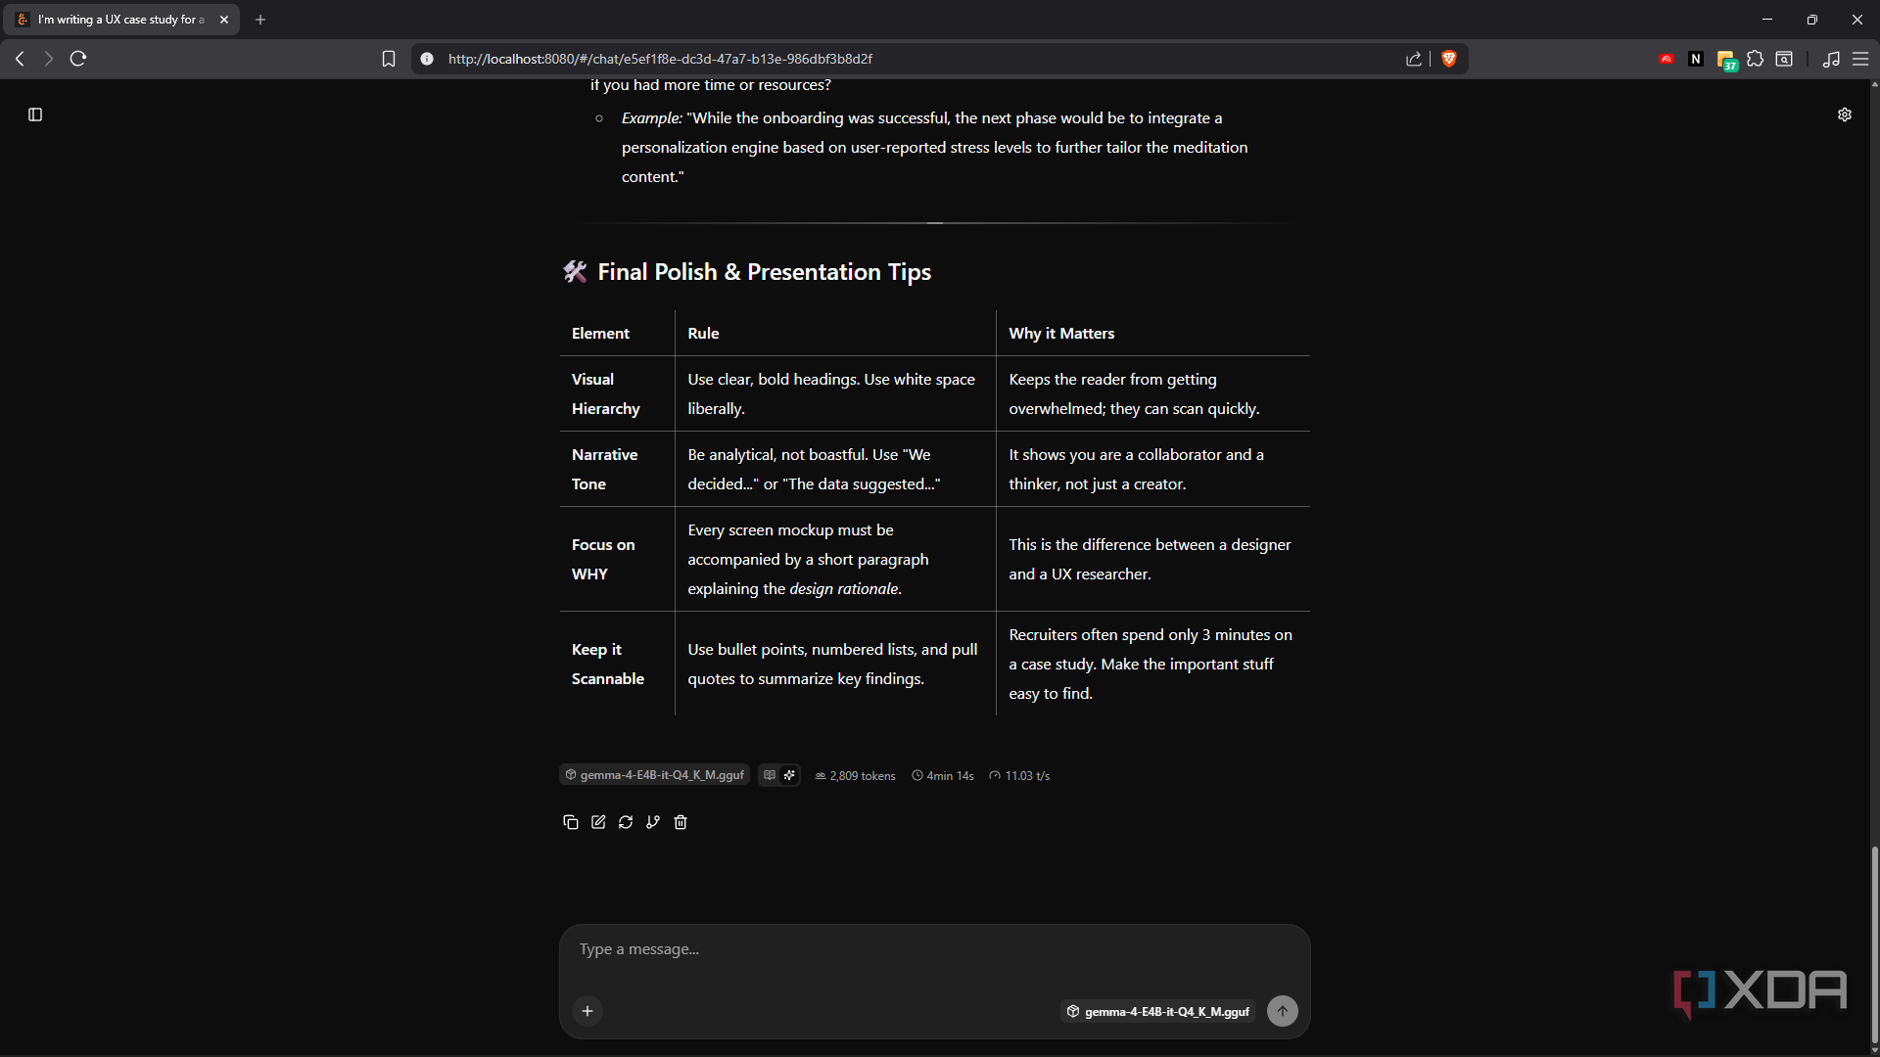1880x1057 pixels.
Task: Open the music note playlist icon
Action: point(1831,59)
